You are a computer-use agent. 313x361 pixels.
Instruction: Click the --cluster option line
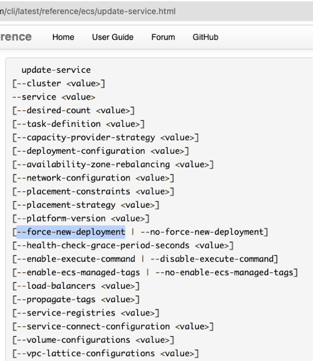[59, 84]
